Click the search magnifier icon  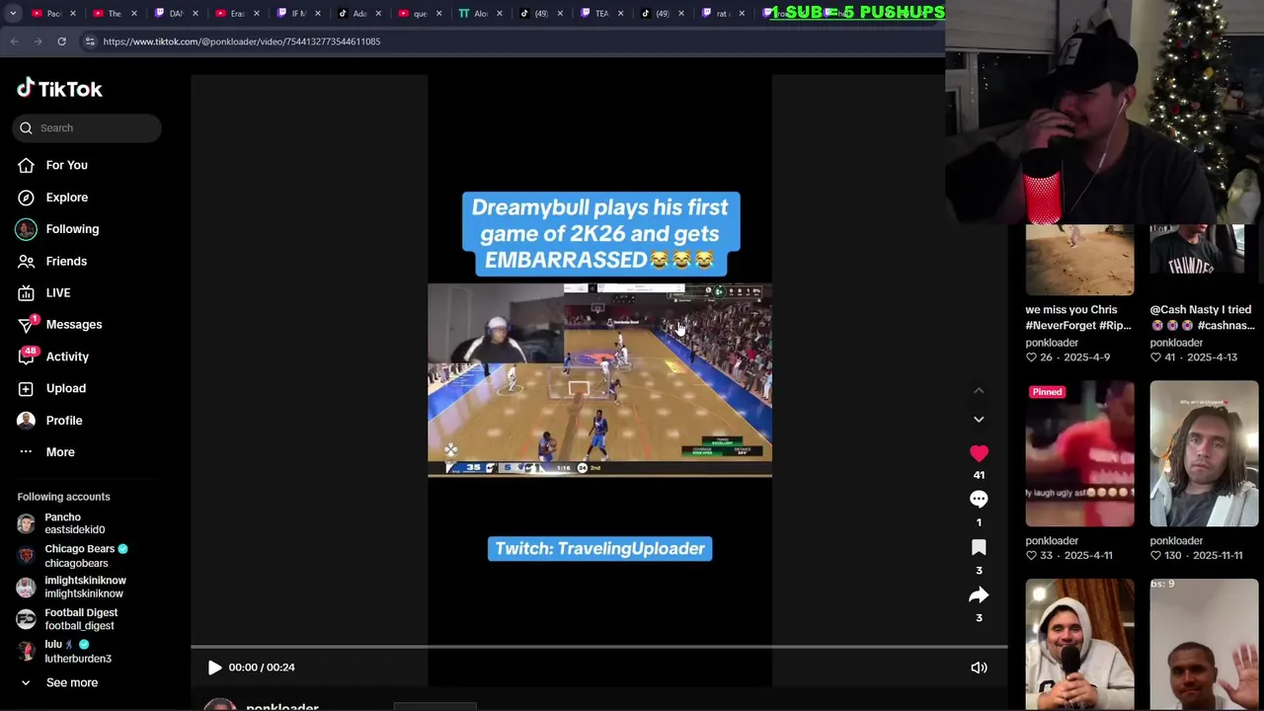point(26,127)
